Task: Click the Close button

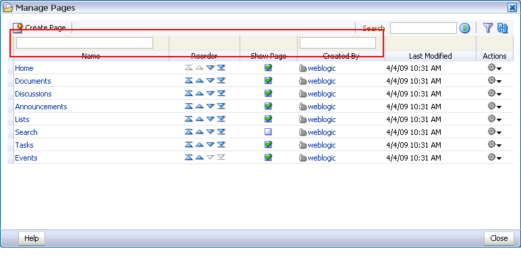Action: 499,238
